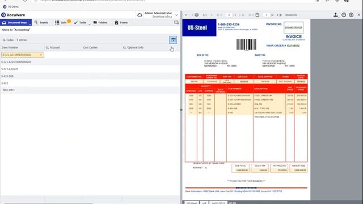Expand the small arrow beside Tasks
363x204 pixels.
tap(90, 24)
